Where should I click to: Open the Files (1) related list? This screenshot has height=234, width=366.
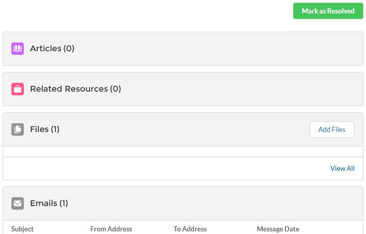45,129
